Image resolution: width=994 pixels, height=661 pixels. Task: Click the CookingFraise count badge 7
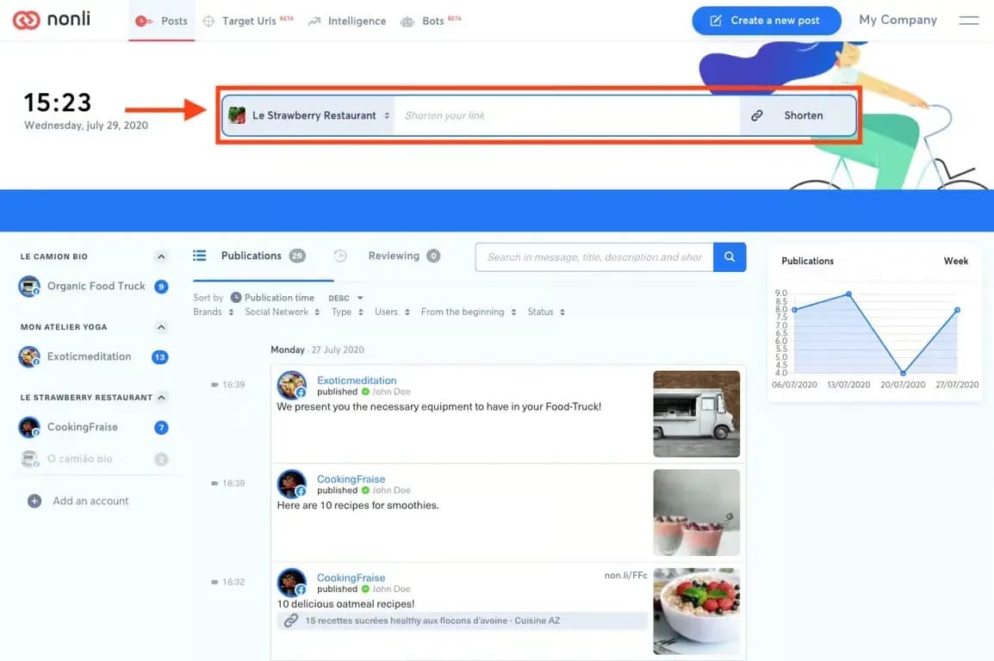pyautogui.click(x=161, y=428)
